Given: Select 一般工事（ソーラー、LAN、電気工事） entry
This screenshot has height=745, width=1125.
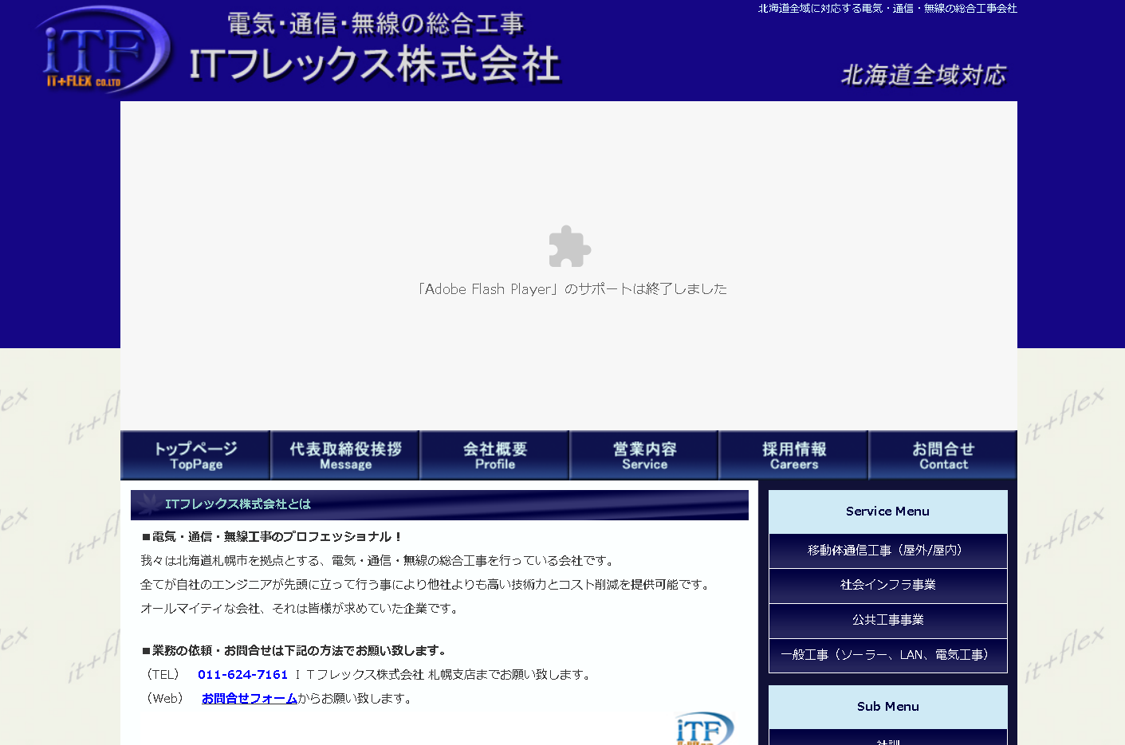Looking at the screenshot, I should [887, 656].
